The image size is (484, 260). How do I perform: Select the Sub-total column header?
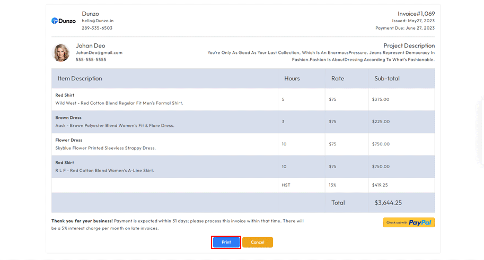[386, 78]
